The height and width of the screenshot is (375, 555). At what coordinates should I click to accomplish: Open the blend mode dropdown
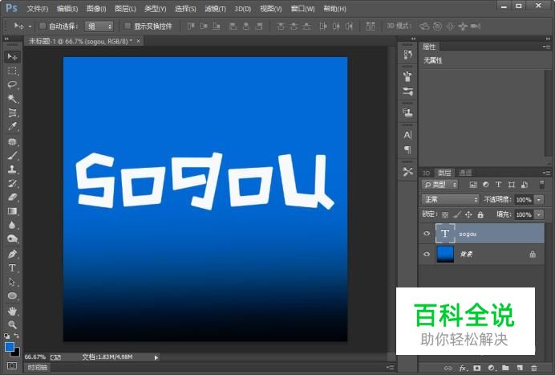(450, 200)
